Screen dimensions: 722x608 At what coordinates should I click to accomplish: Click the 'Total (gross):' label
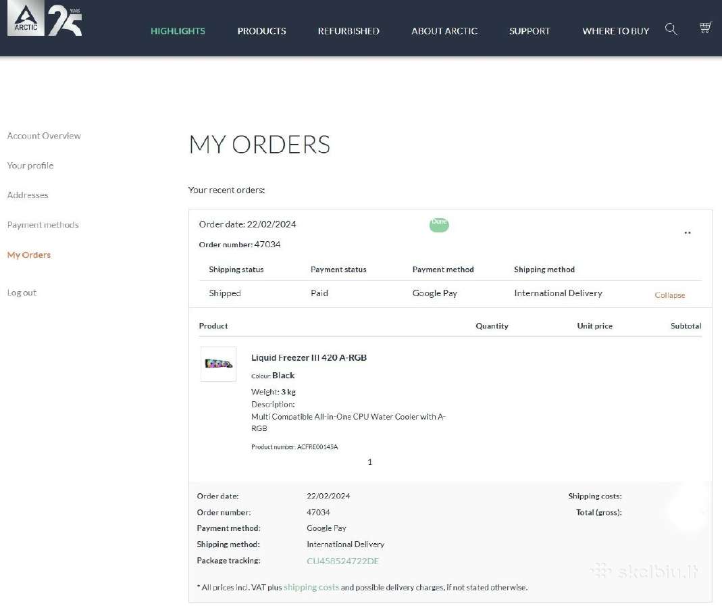(x=598, y=512)
